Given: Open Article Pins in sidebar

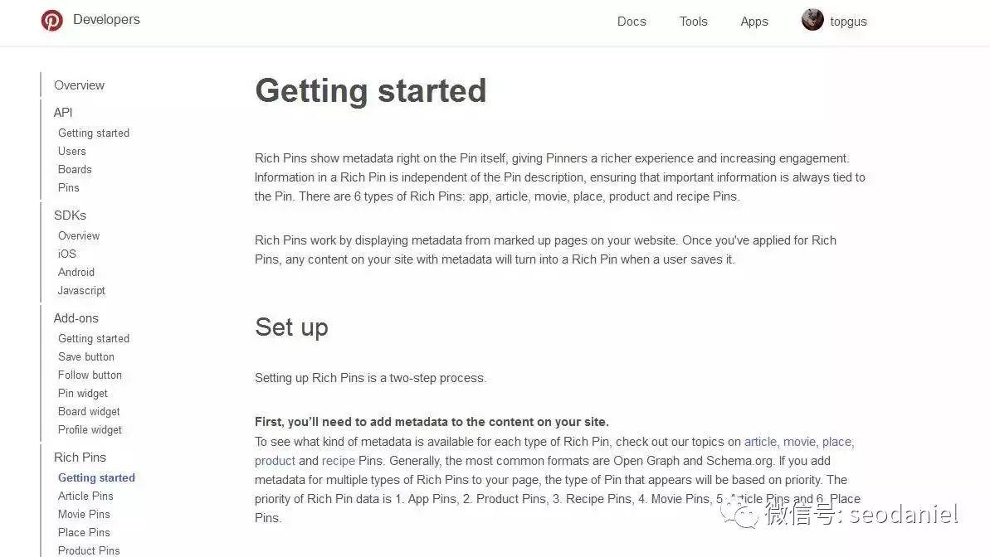Looking at the screenshot, I should tap(85, 496).
